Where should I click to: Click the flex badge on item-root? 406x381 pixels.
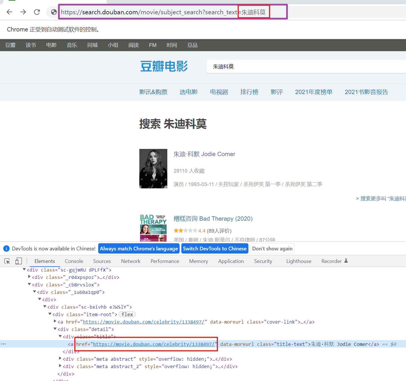[127, 314]
